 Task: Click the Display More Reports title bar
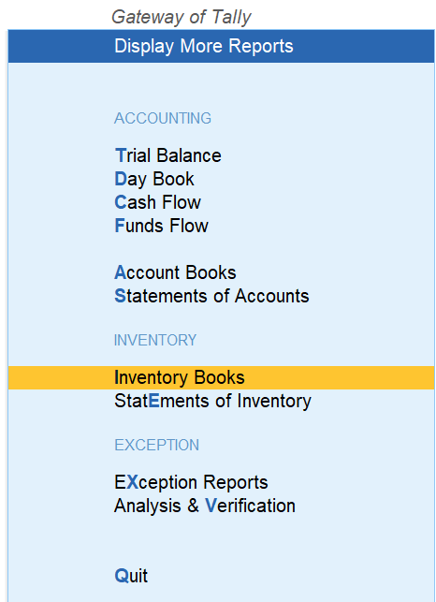[x=221, y=46]
